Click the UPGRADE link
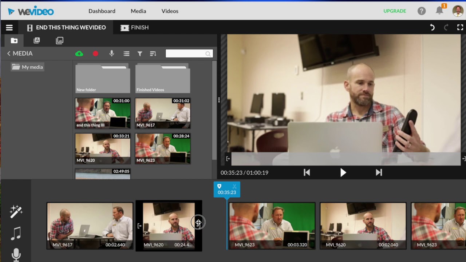 coord(395,11)
